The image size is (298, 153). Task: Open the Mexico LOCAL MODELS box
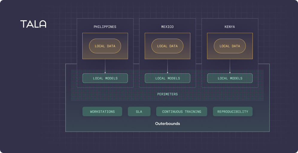point(168,78)
